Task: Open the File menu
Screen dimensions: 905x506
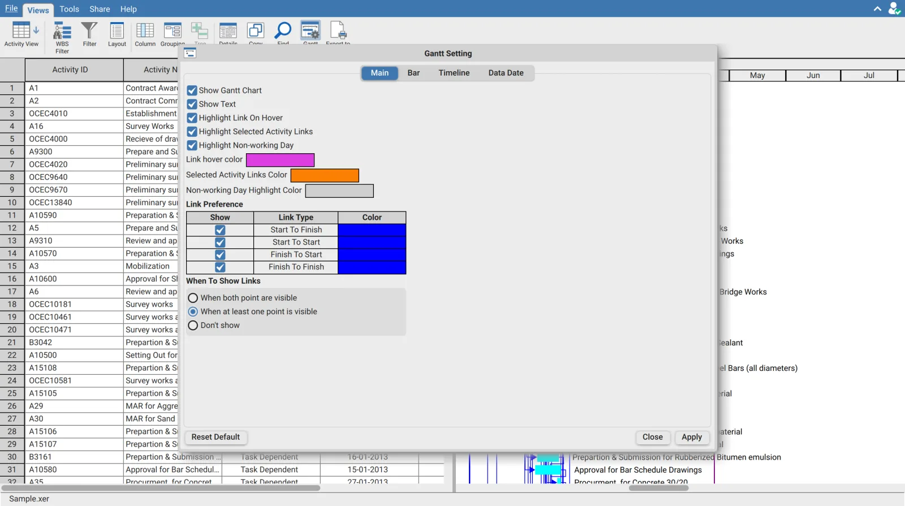Action: [11, 8]
